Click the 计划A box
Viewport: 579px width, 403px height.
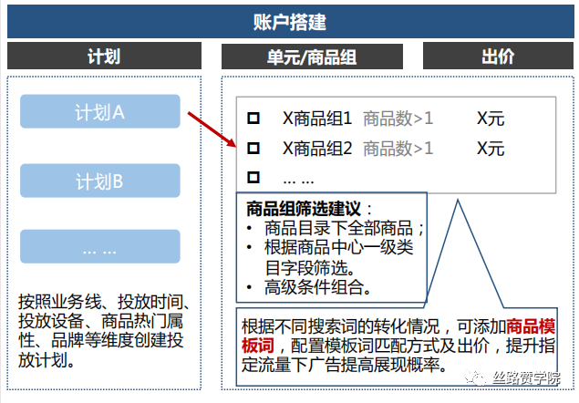point(100,111)
